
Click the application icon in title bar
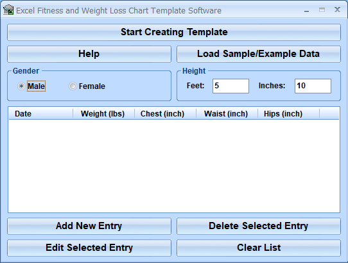[x=8, y=10]
